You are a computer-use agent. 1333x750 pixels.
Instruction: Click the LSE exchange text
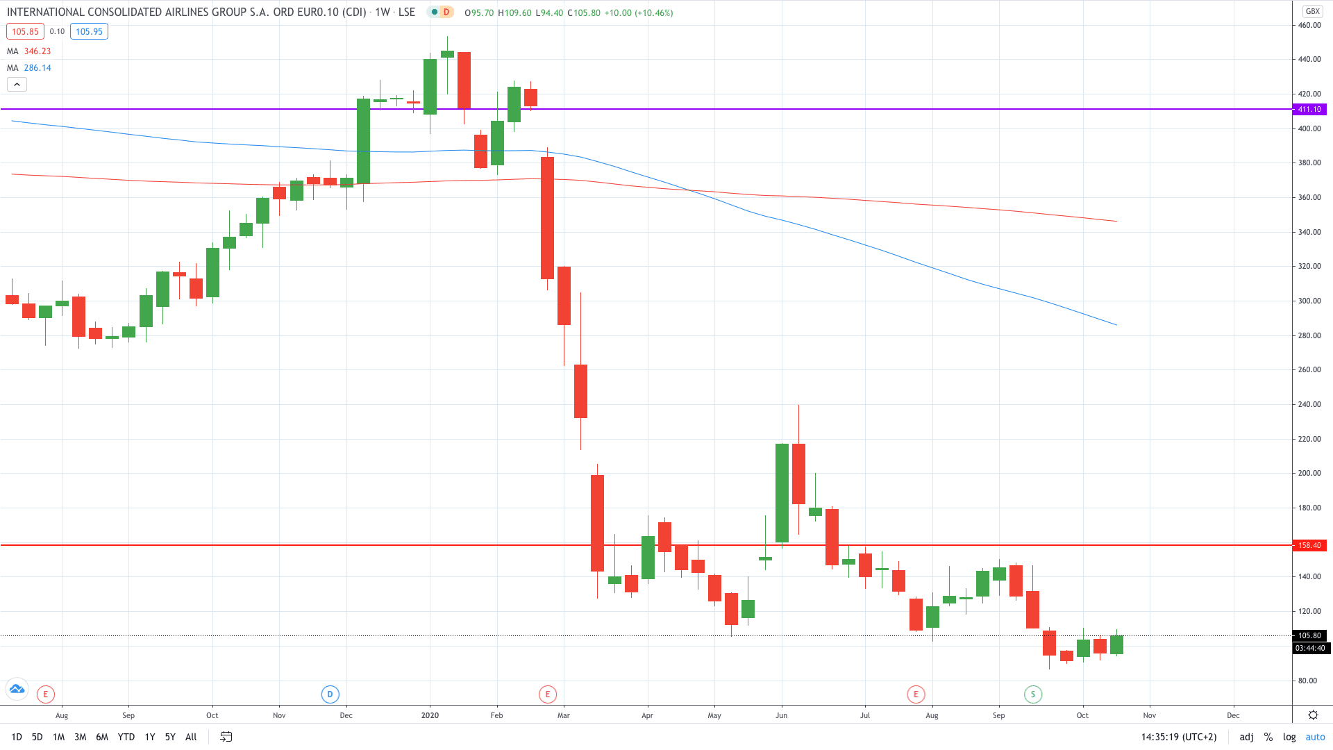(407, 12)
